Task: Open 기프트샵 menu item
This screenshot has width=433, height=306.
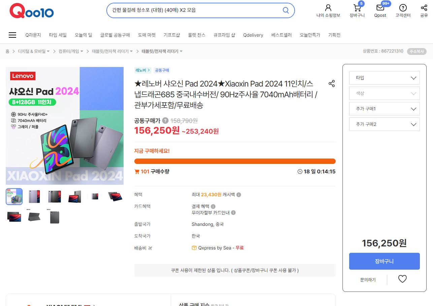Action: pyautogui.click(x=172, y=35)
